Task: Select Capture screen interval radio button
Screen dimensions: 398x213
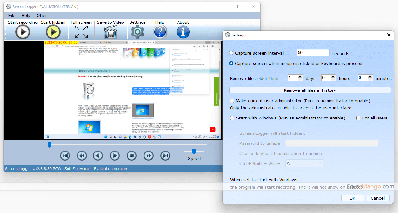Action: [x=231, y=53]
